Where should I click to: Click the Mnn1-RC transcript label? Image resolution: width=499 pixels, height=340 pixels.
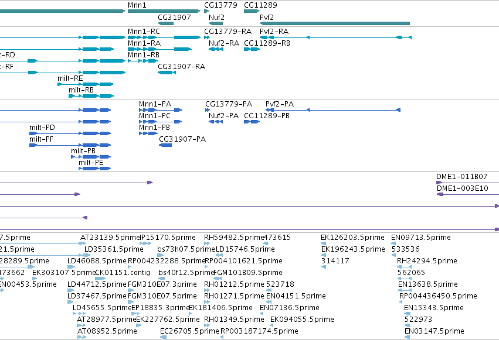tap(144, 32)
